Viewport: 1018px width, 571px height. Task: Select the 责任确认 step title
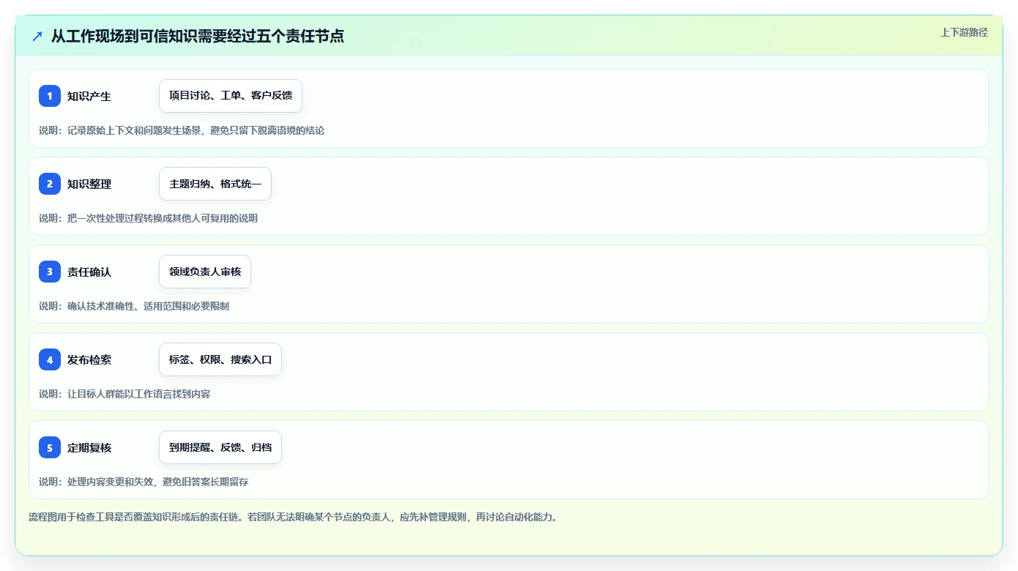pyautogui.click(x=89, y=272)
